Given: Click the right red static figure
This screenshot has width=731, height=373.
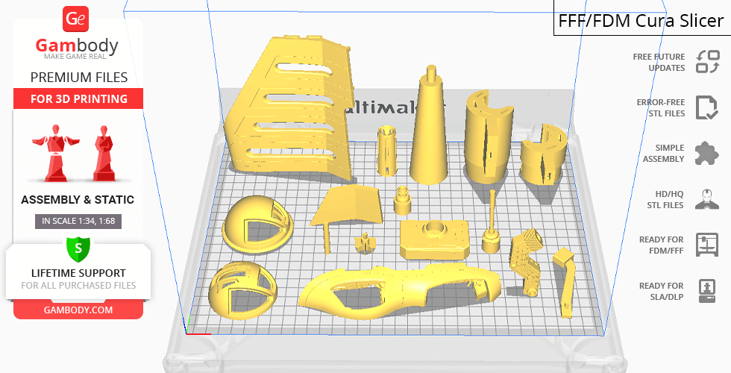Looking at the screenshot, I should click(x=103, y=154).
